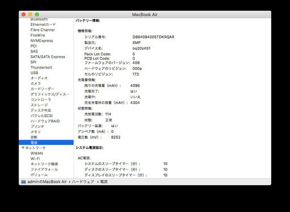Select the highlighted 電源 sidebar item
The width and height of the screenshot is (290, 212).
click(x=46, y=142)
